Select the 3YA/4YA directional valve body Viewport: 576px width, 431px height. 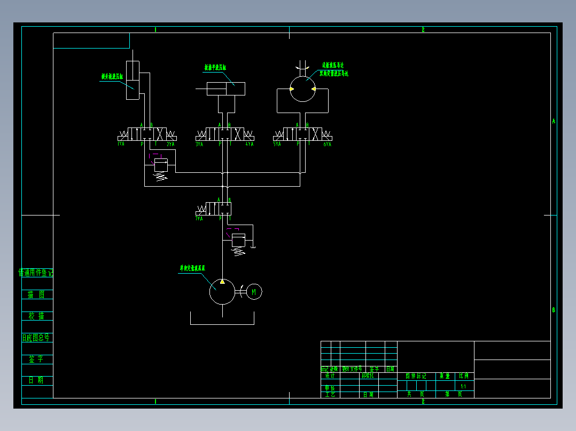coord(225,134)
